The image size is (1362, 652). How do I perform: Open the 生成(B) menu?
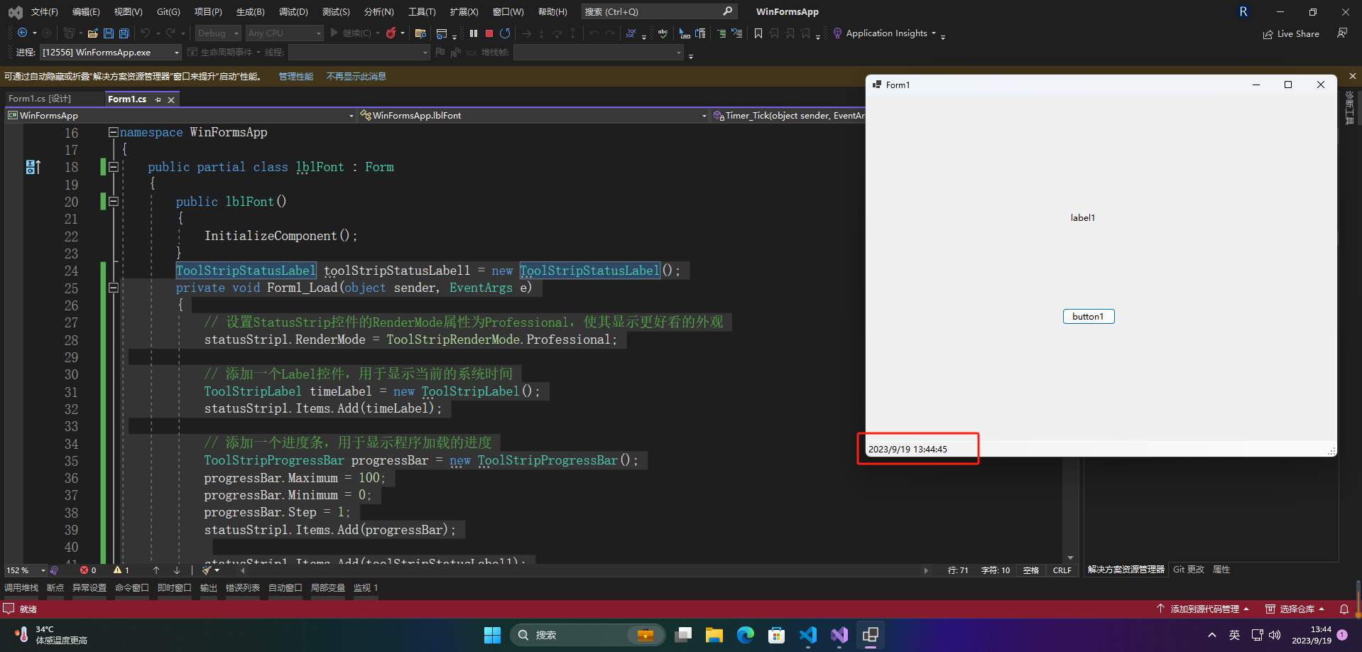pyautogui.click(x=251, y=12)
